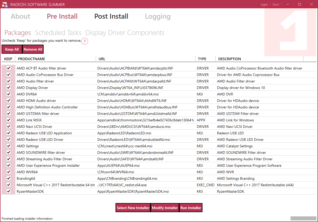Click the help question mark icon
Viewport: 318px width, 222px height.
tap(85, 41)
